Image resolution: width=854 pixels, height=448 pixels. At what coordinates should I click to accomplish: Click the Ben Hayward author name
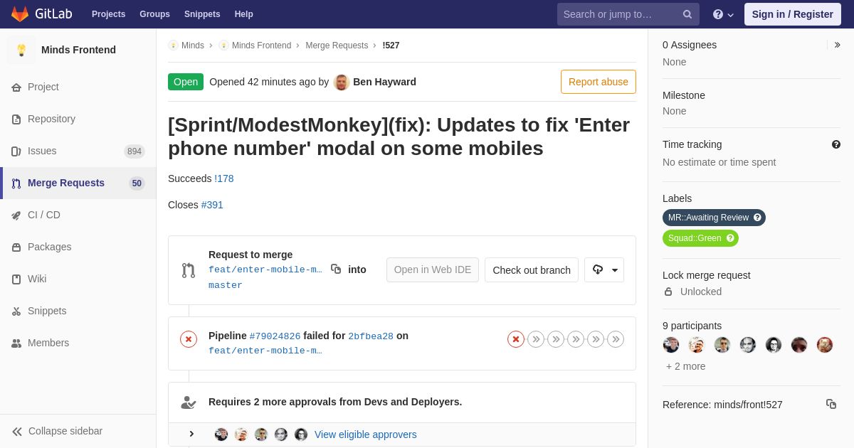[384, 82]
